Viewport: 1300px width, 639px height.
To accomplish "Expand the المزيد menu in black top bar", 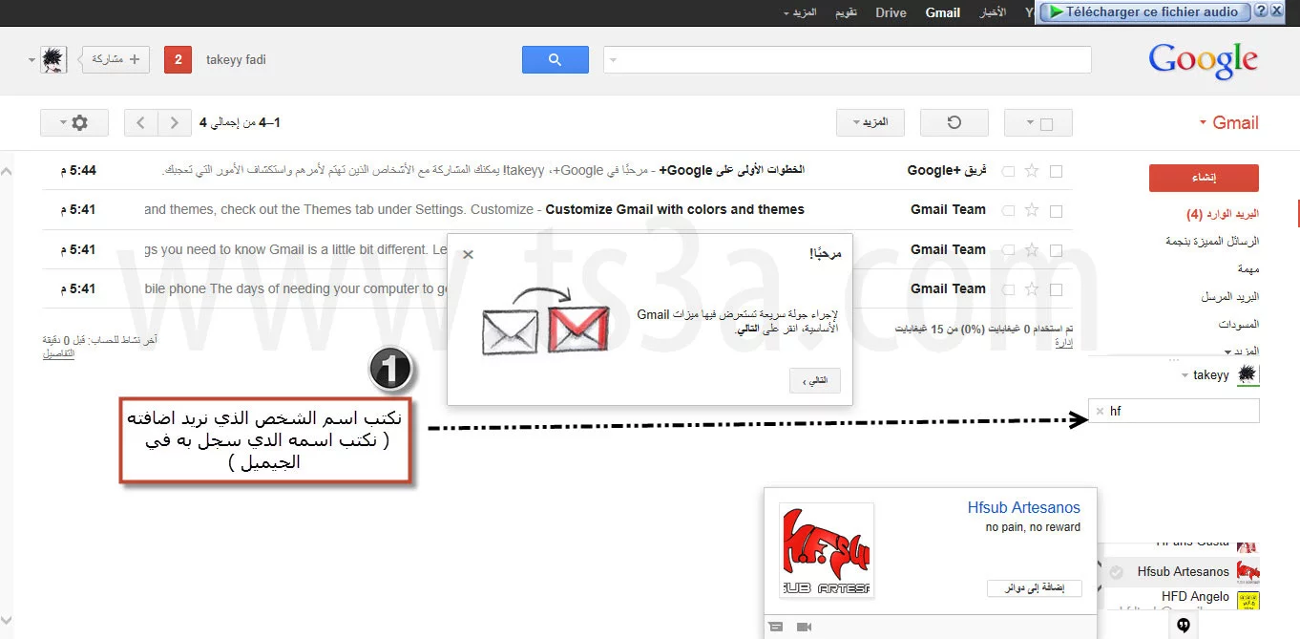I will pyautogui.click(x=800, y=12).
